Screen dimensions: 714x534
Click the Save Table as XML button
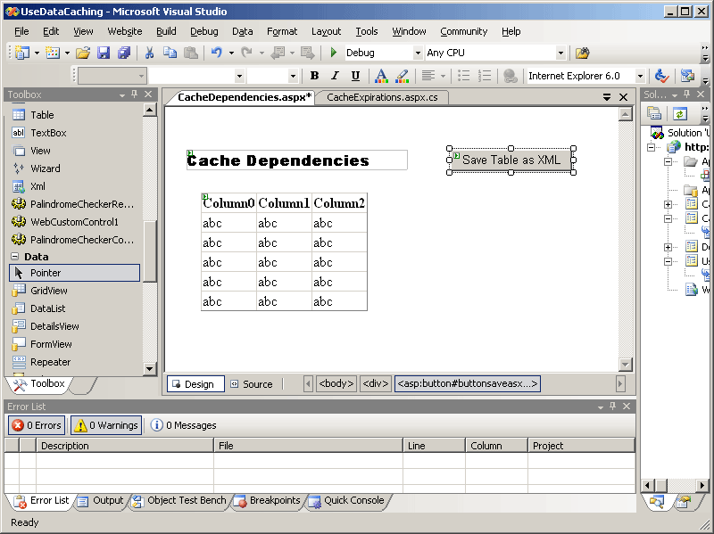(x=511, y=160)
